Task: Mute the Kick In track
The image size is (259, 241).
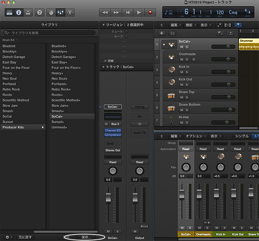Action: 182,72
